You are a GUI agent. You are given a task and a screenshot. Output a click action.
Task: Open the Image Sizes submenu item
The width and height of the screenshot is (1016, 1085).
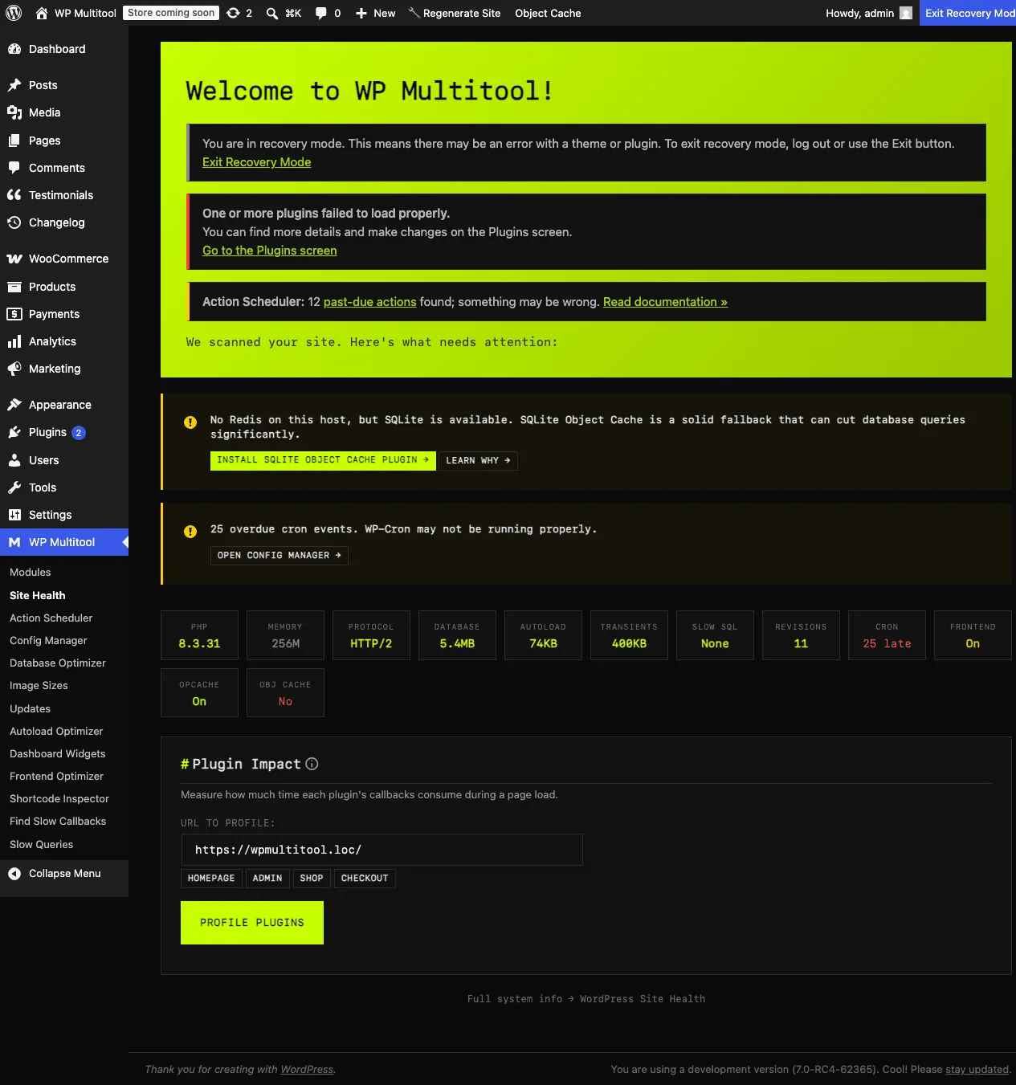point(39,686)
